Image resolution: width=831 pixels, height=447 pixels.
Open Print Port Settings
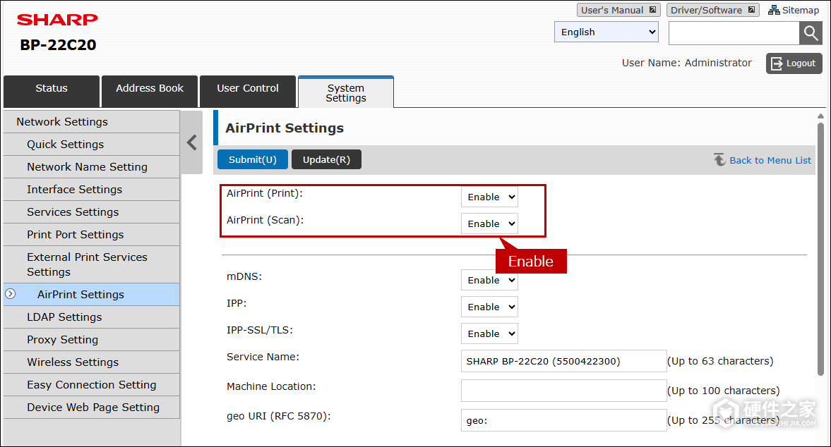click(x=91, y=234)
